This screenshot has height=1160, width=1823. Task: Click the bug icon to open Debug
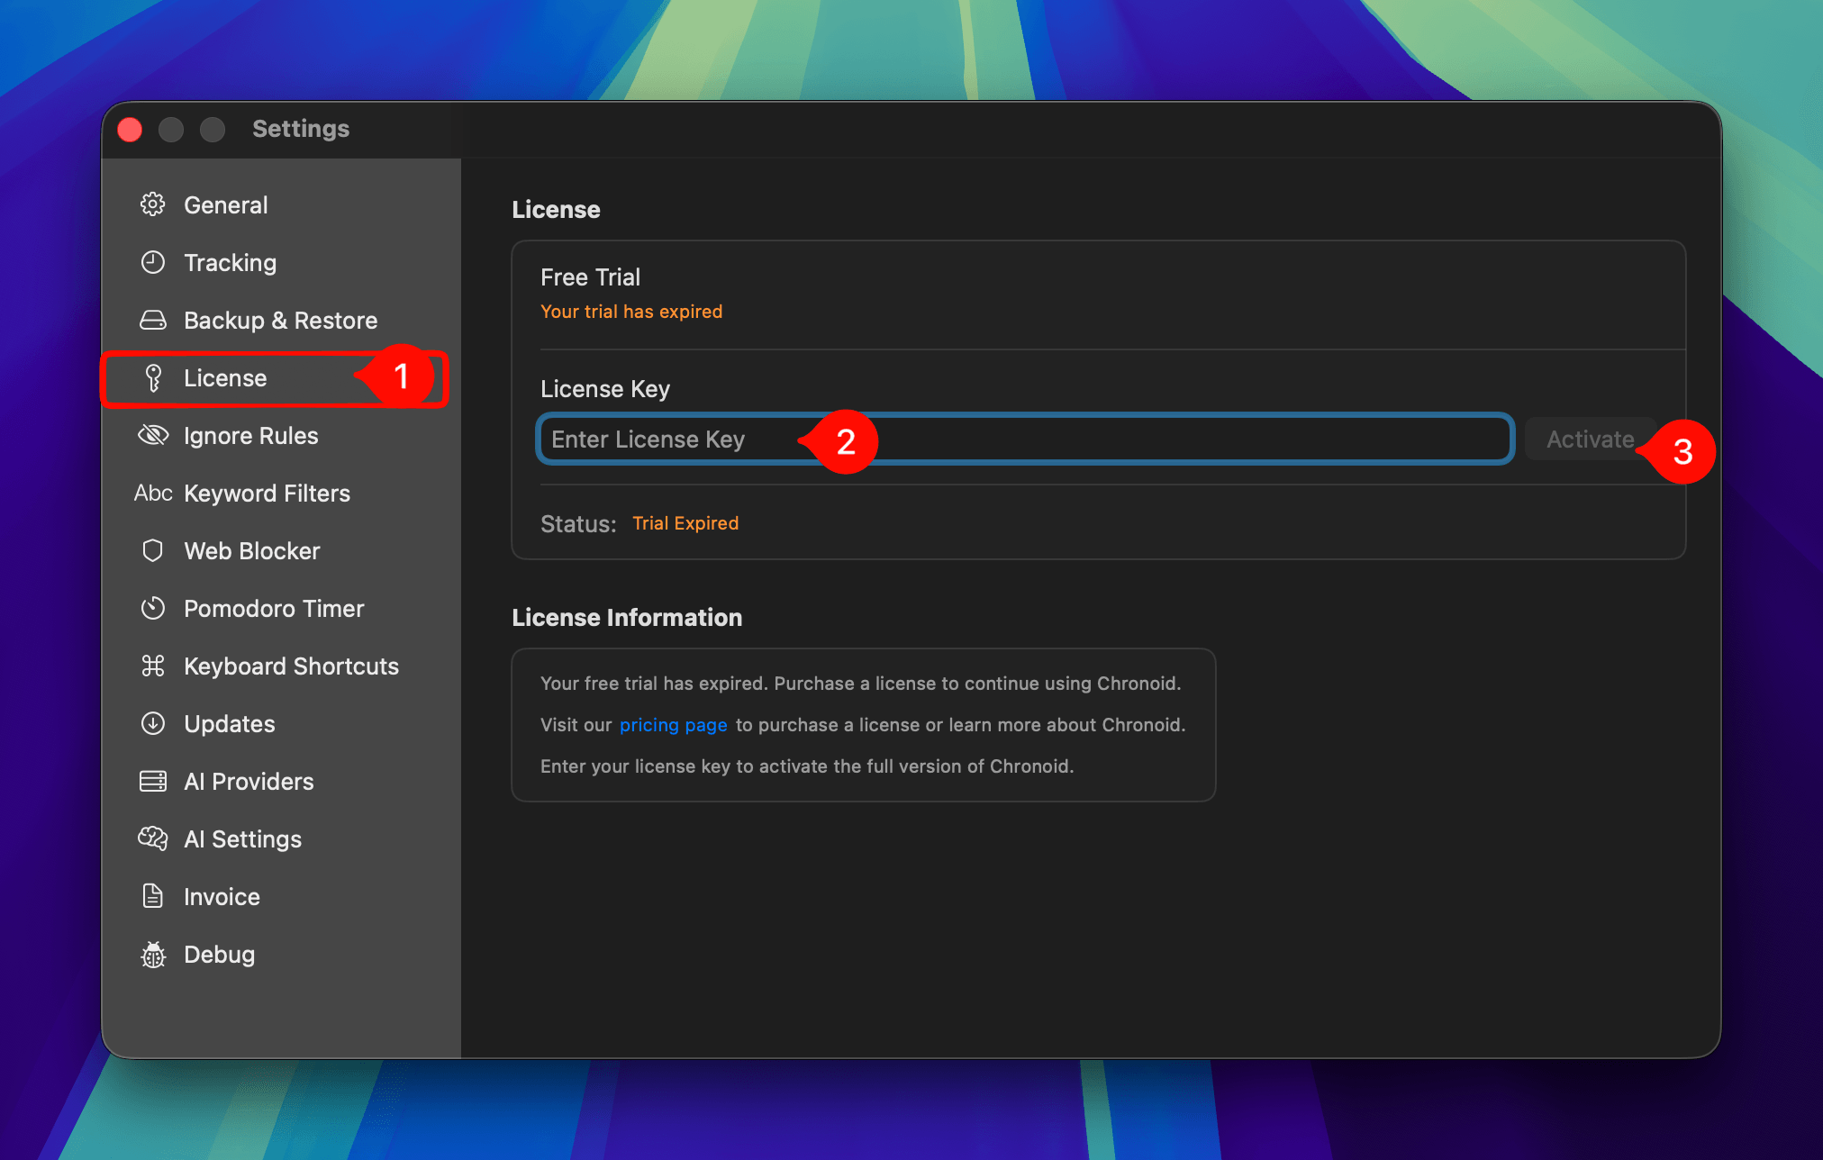(154, 954)
